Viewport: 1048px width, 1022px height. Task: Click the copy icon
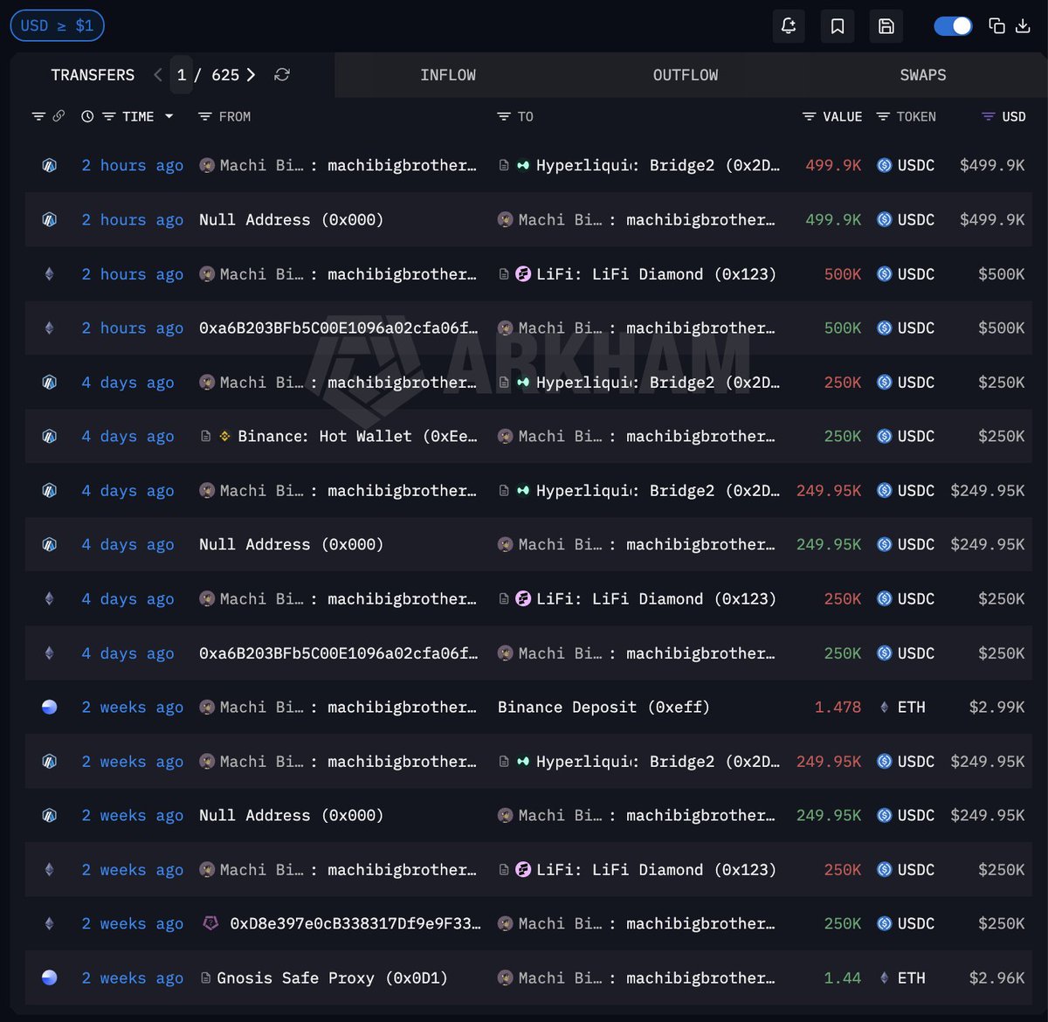point(996,26)
